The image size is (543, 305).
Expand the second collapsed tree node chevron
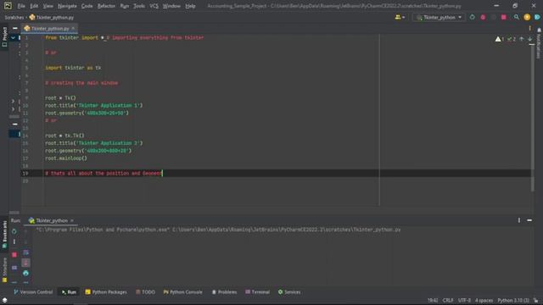13,109
